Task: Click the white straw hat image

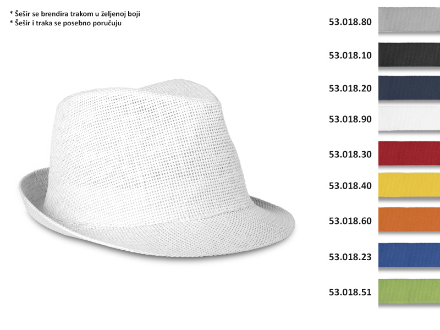Action: coord(157,168)
